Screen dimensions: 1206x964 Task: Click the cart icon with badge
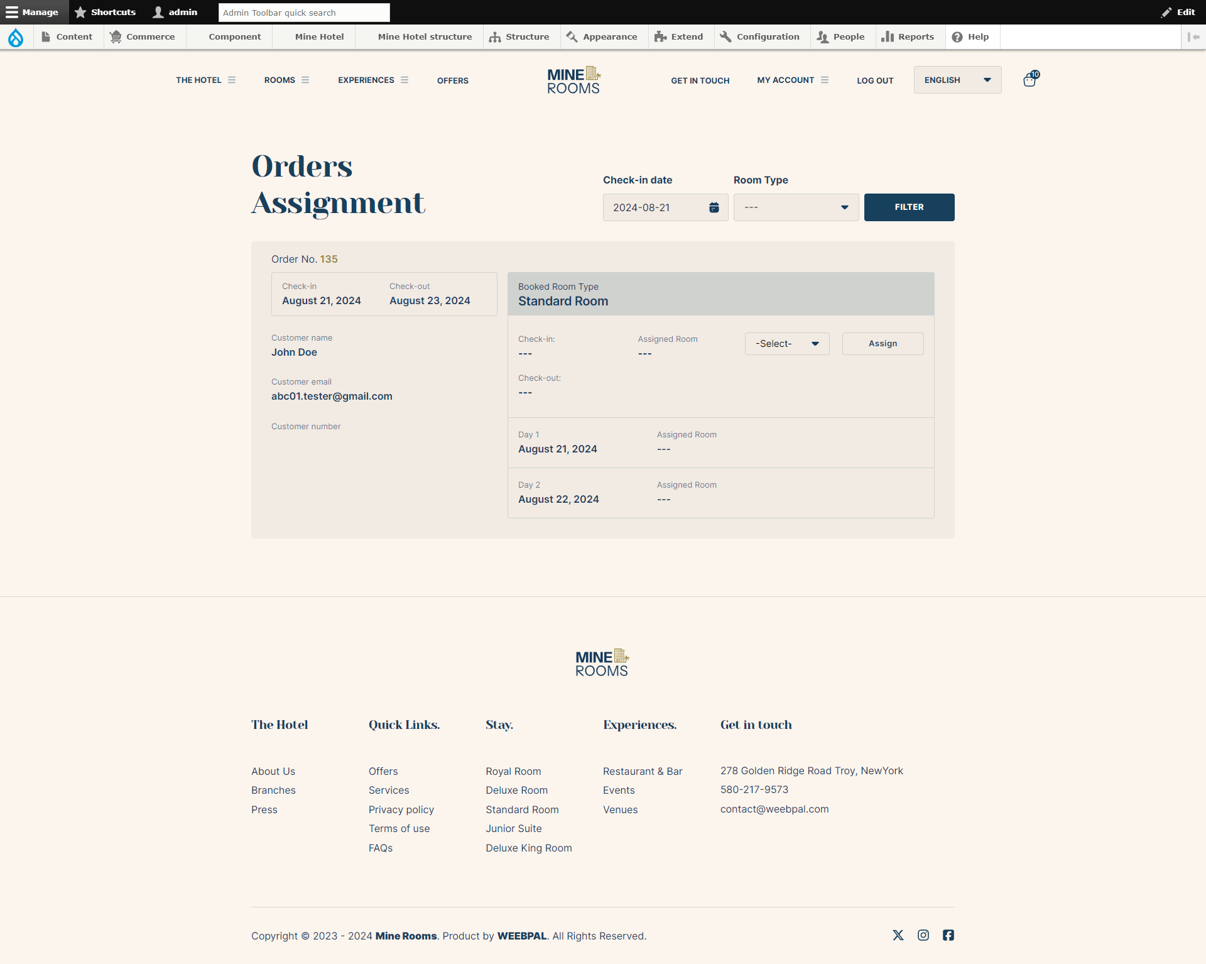click(x=1029, y=80)
